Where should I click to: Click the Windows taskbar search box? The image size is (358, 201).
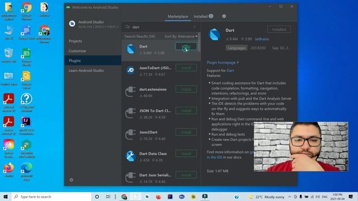pyautogui.click(x=51, y=197)
